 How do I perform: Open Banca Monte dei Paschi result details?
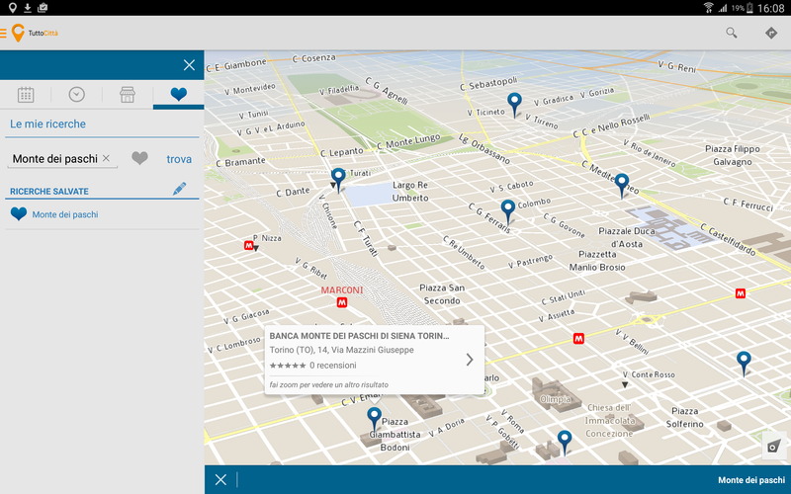470,360
